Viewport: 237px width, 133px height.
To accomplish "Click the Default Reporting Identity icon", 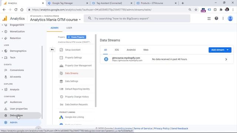I will coord(61,89).
